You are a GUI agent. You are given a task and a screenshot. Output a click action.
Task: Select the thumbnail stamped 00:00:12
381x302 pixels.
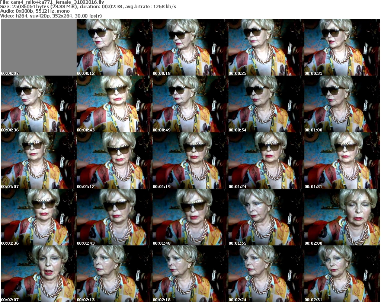(x=115, y=47)
